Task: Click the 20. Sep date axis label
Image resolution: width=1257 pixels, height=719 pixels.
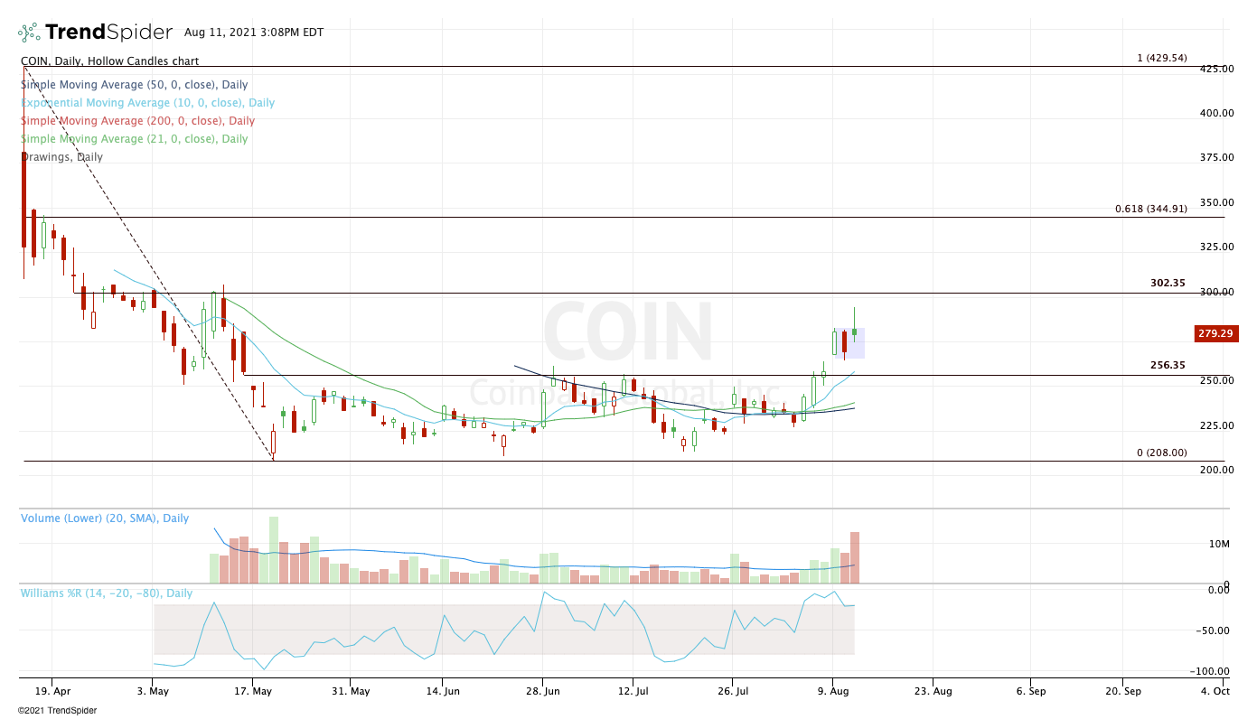Action: tap(1121, 691)
